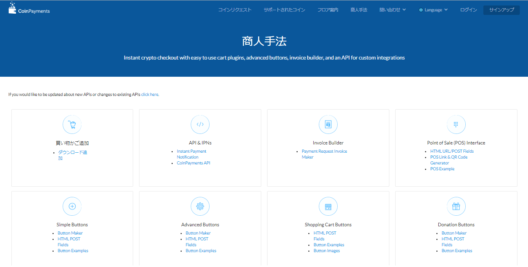Click the Shopping Cart Buttons storefront icon
Screen dimensions: 528x267
(x=328, y=206)
